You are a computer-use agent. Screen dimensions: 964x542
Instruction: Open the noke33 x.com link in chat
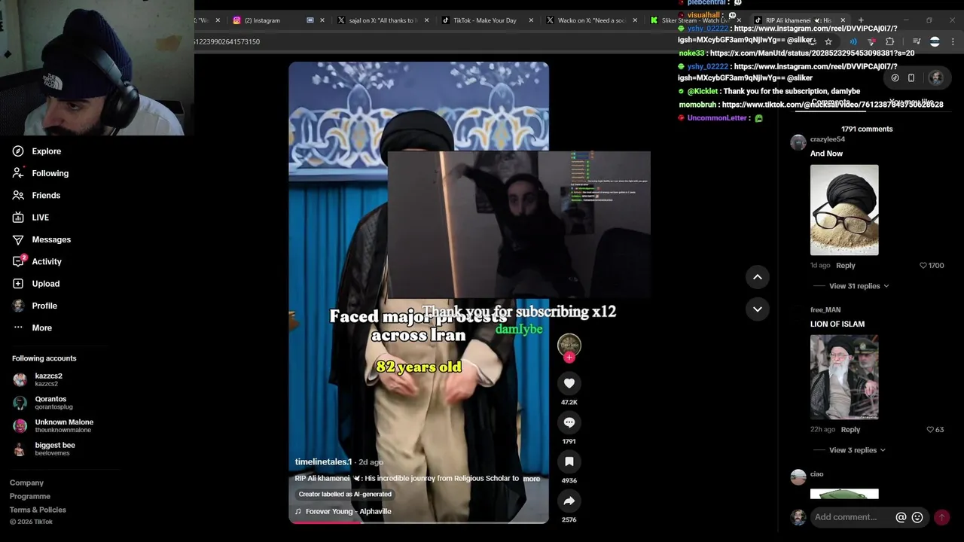(812, 53)
